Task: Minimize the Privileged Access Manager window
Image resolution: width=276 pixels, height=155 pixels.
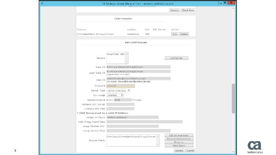Action: [x=221, y=3]
